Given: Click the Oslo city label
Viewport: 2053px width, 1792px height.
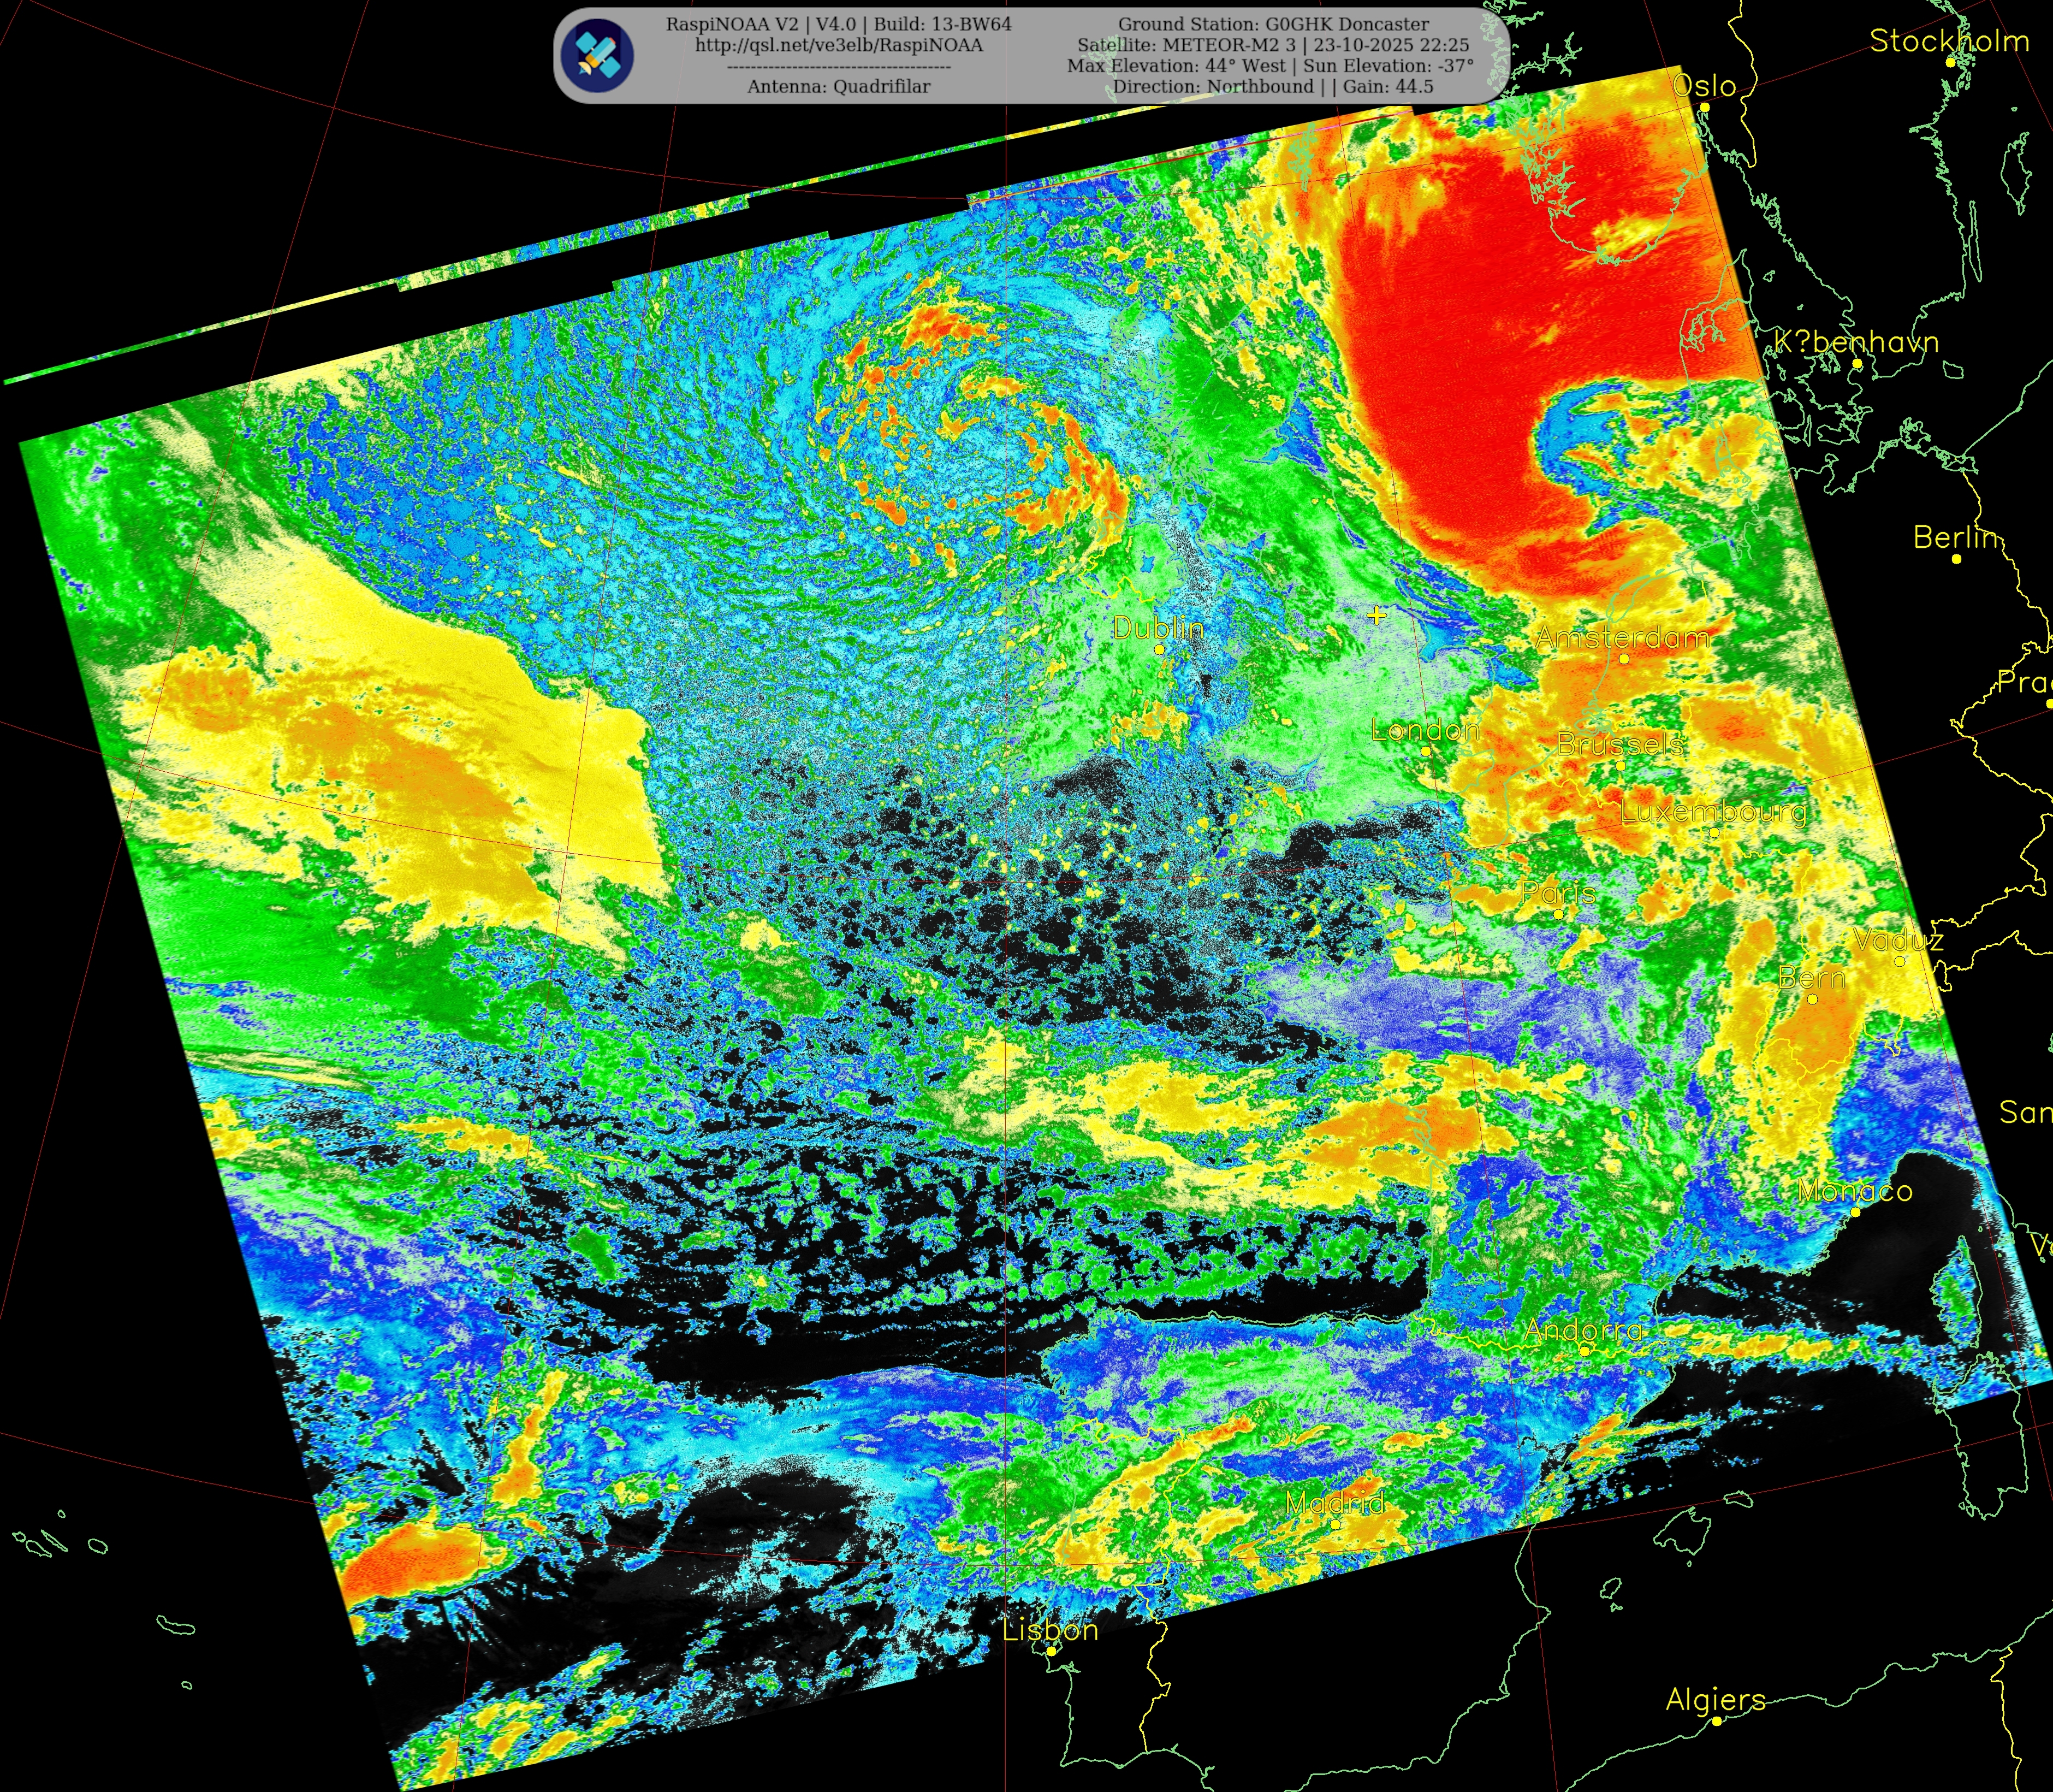Looking at the screenshot, I should click(x=1704, y=86).
